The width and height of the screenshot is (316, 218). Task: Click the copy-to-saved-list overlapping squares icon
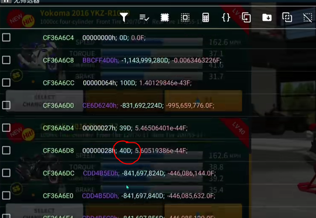pyautogui.click(x=246, y=17)
